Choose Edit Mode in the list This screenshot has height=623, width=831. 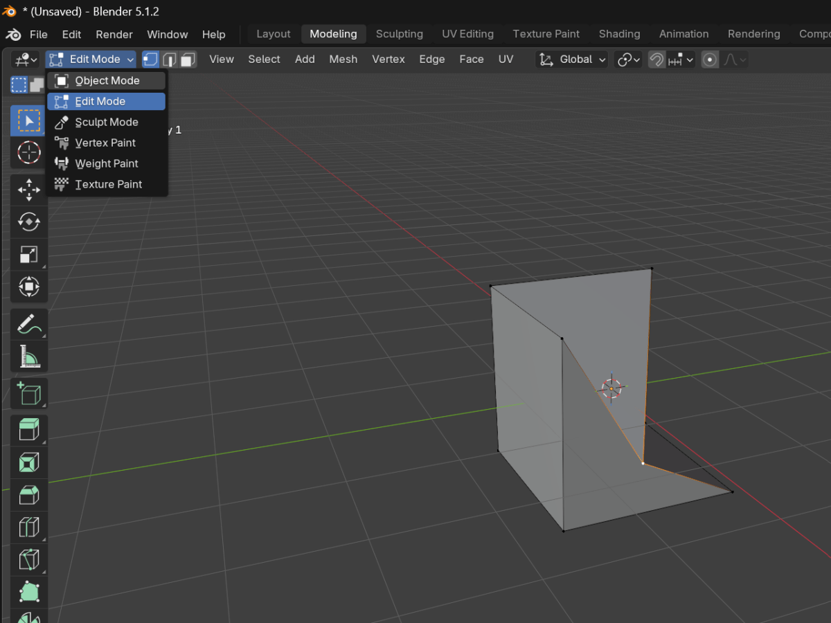point(106,101)
